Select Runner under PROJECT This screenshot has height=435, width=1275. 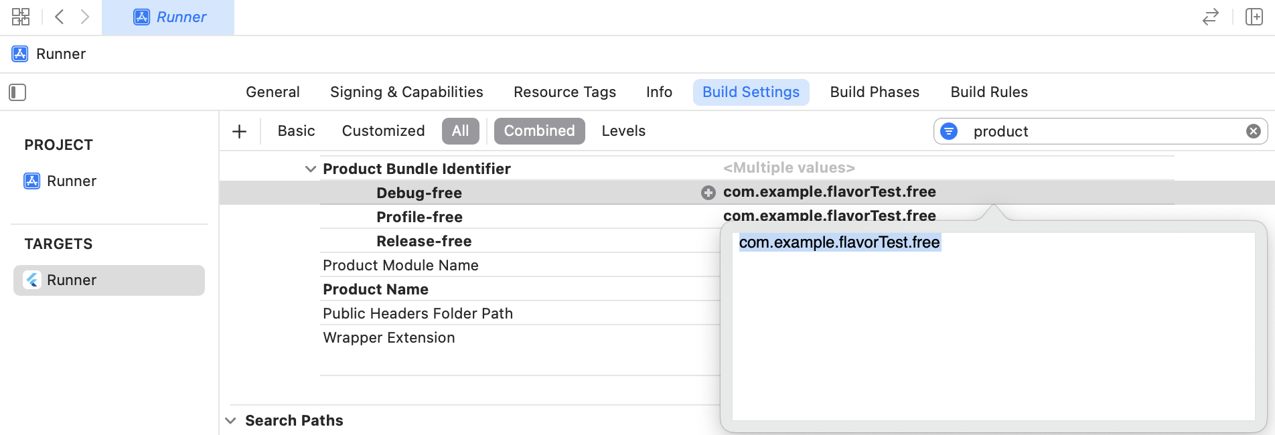pyautogui.click(x=71, y=181)
